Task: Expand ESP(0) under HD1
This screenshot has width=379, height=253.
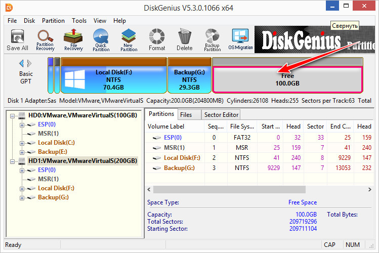Action: point(22,171)
